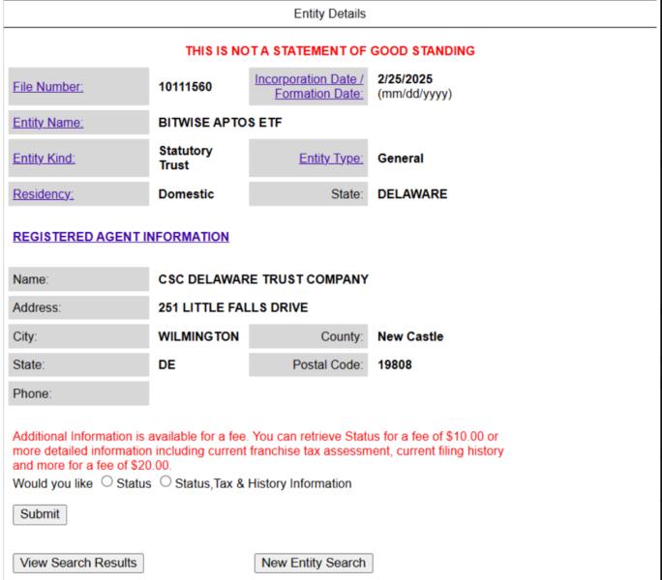
Task: Click the General entity type value
Action: pyautogui.click(x=401, y=159)
